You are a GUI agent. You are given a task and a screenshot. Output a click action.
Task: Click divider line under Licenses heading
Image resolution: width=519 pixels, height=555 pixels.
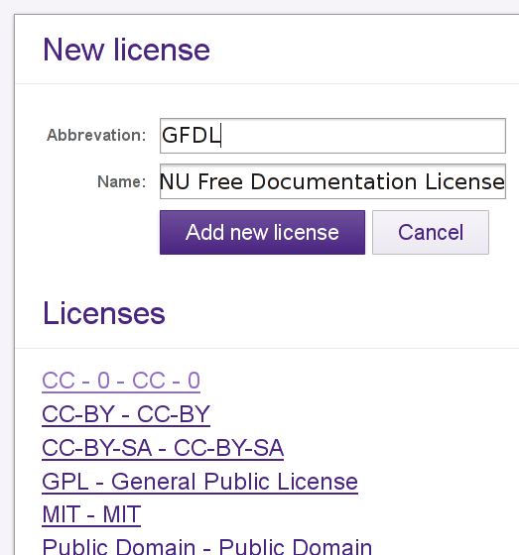pos(267,348)
